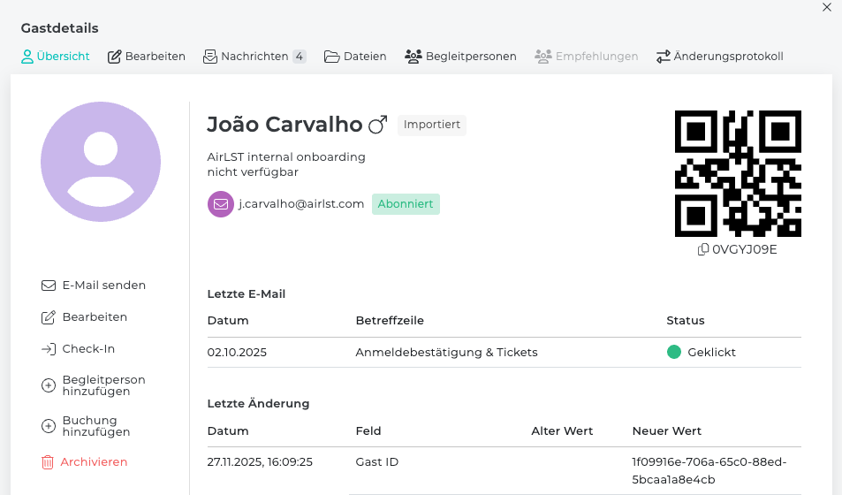Click the male gender symbol icon

coord(377,126)
